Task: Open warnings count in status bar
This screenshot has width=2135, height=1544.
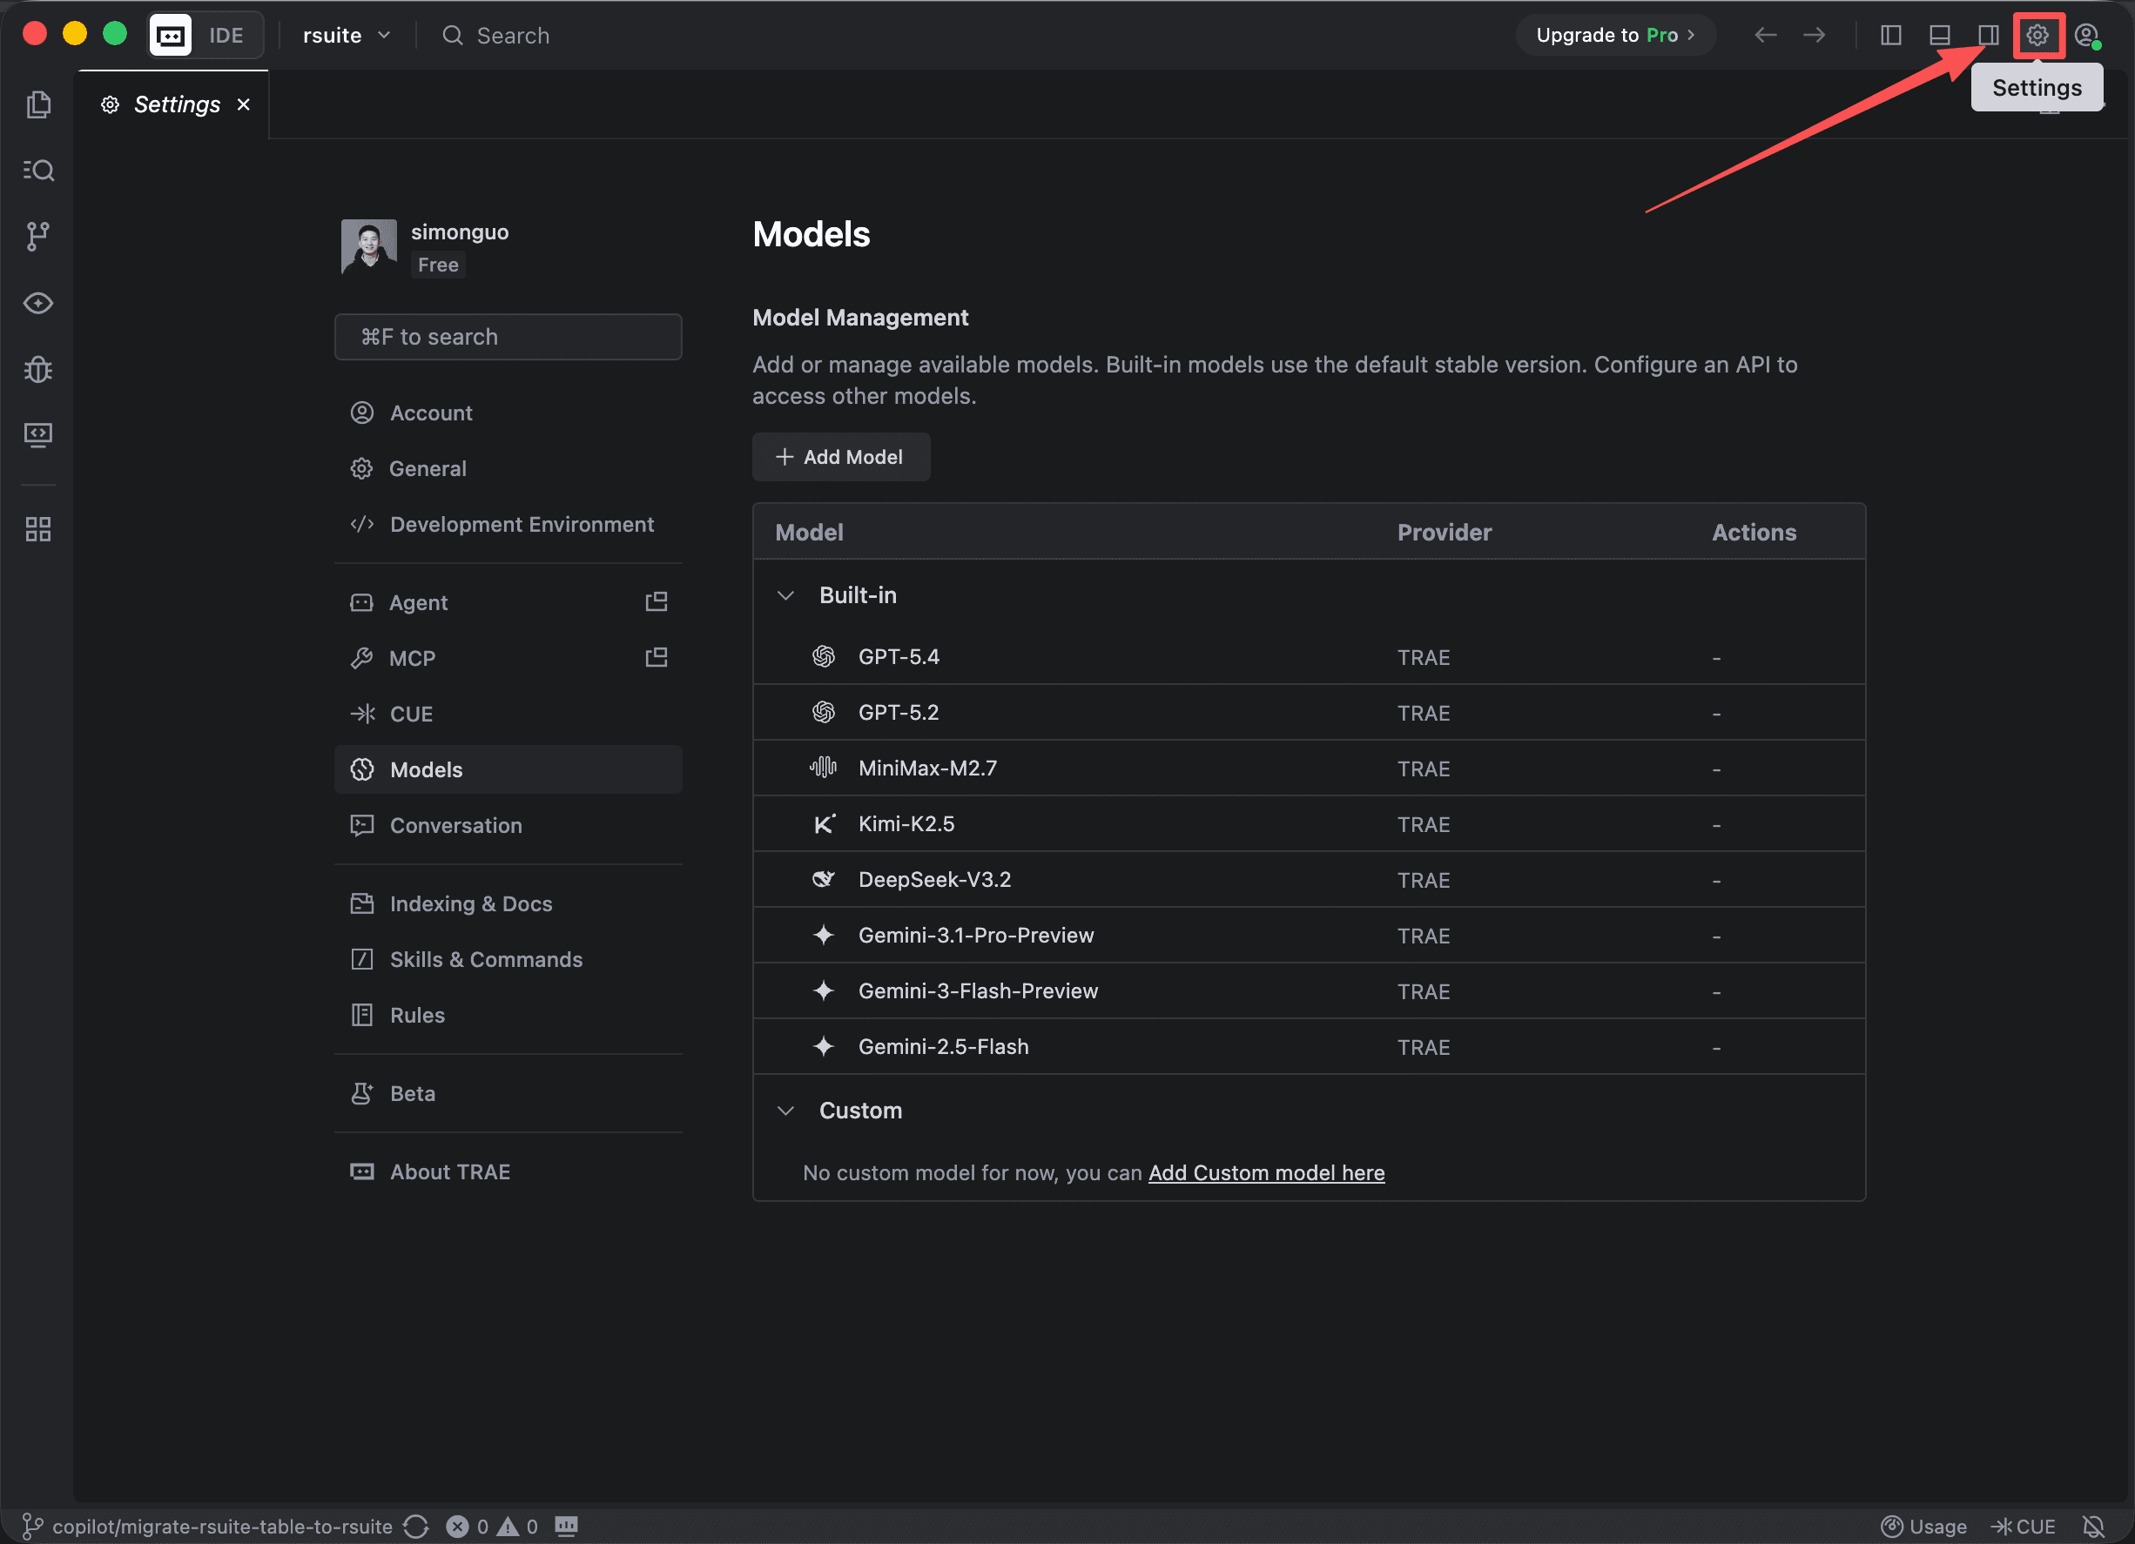Action: point(518,1526)
